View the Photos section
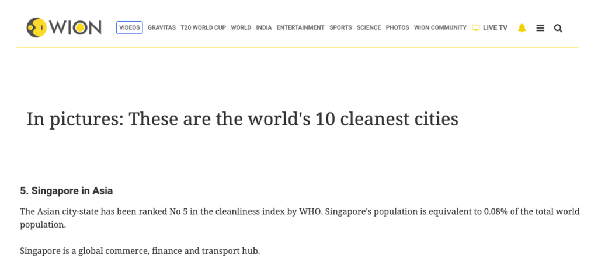Image resolution: width=598 pixels, height=272 pixels. 397,27
